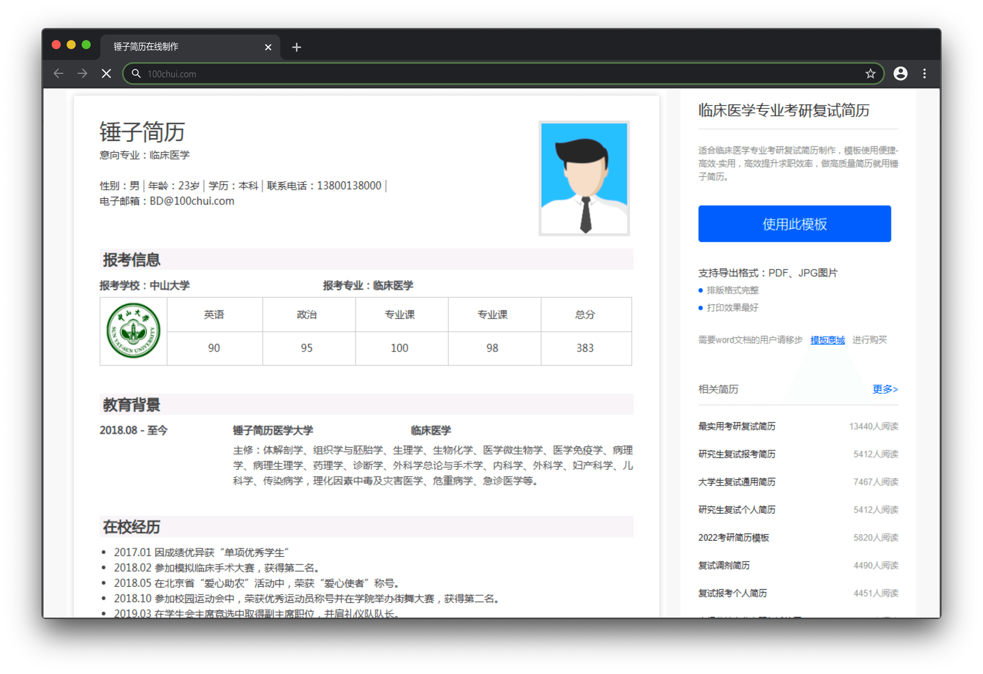This screenshot has height=674, width=983.
Task: Bookmark the page with star icon
Action: pos(870,74)
